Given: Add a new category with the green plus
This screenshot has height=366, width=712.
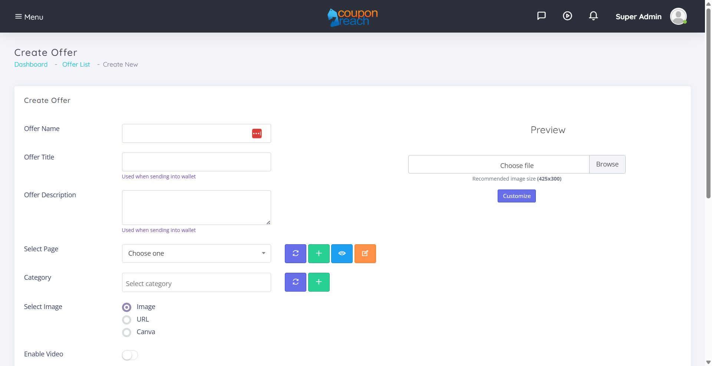Looking at the screenshot, I should (319, 282).
